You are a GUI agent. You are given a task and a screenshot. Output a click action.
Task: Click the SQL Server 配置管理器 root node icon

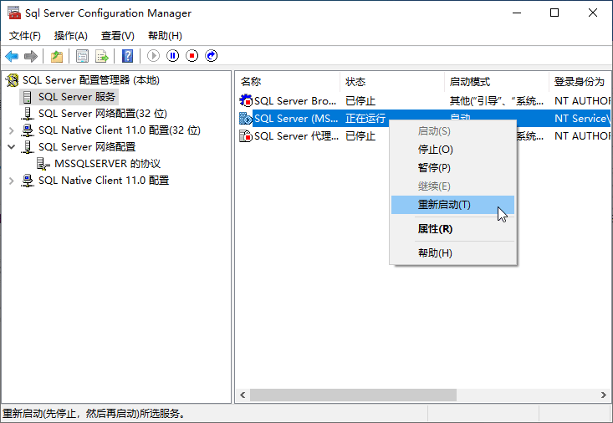click(12, 80)
